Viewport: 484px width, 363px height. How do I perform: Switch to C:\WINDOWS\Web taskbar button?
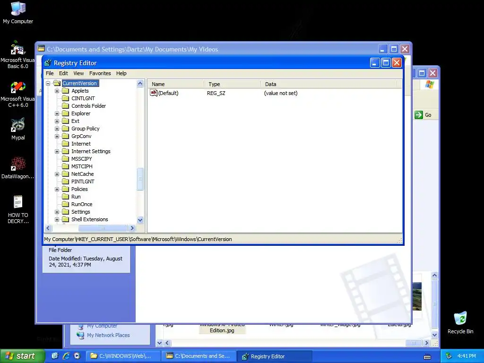pos(122,356)
